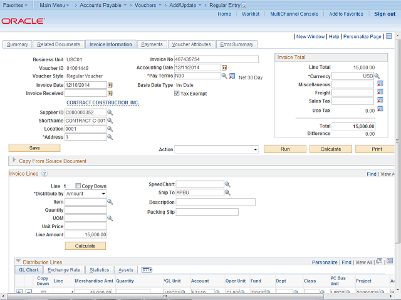The width and height of the screenshot is (401, 300).
Task: Enable the Copy Down checkbox
Action: coord(78,186)
